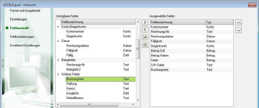Select Betrag Soll in selected fields
259x108 pixels.
[160, 51]
